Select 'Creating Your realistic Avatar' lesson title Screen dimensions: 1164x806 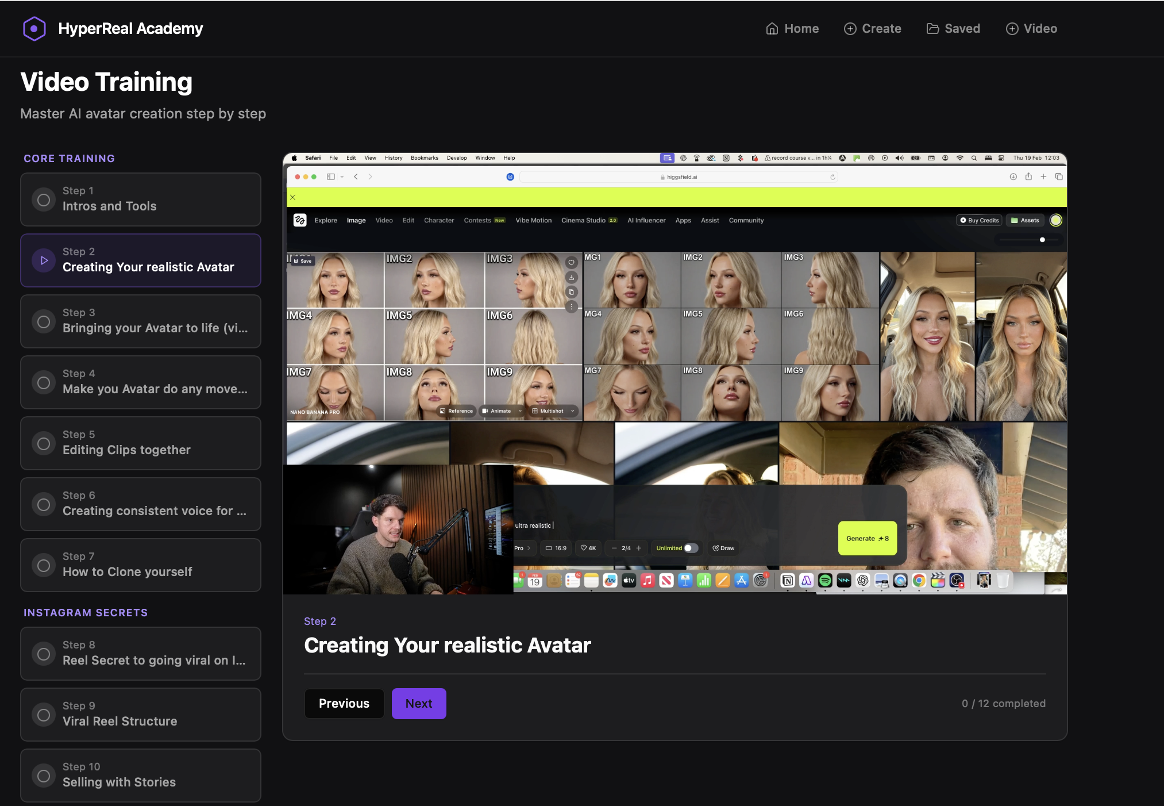click(x=148, y=267)
